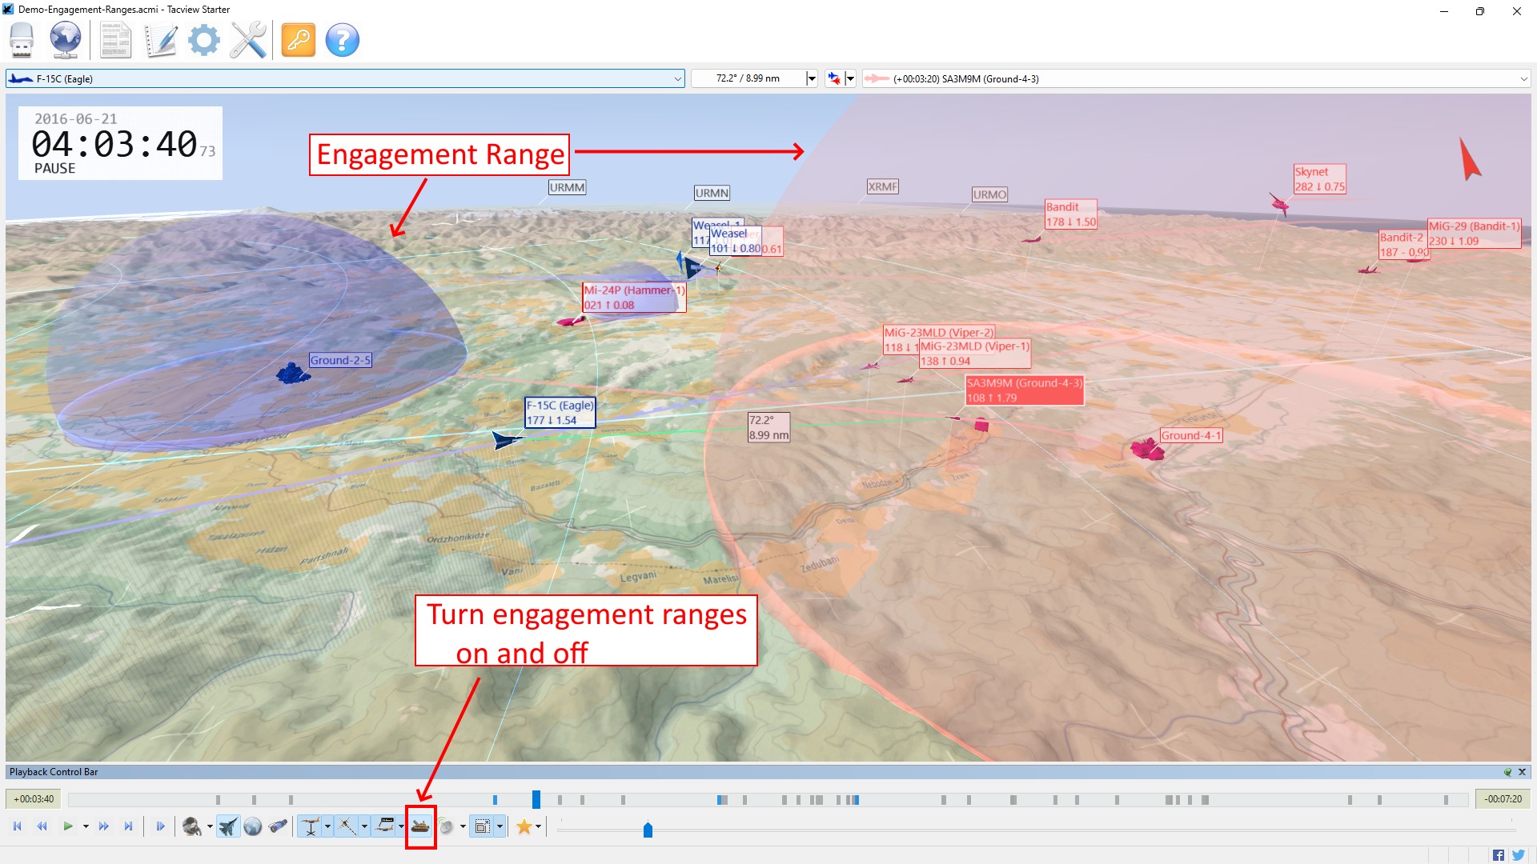Click the fast forward playback button
This screenshot has width=1537, height=864.
tap(104, 826)
